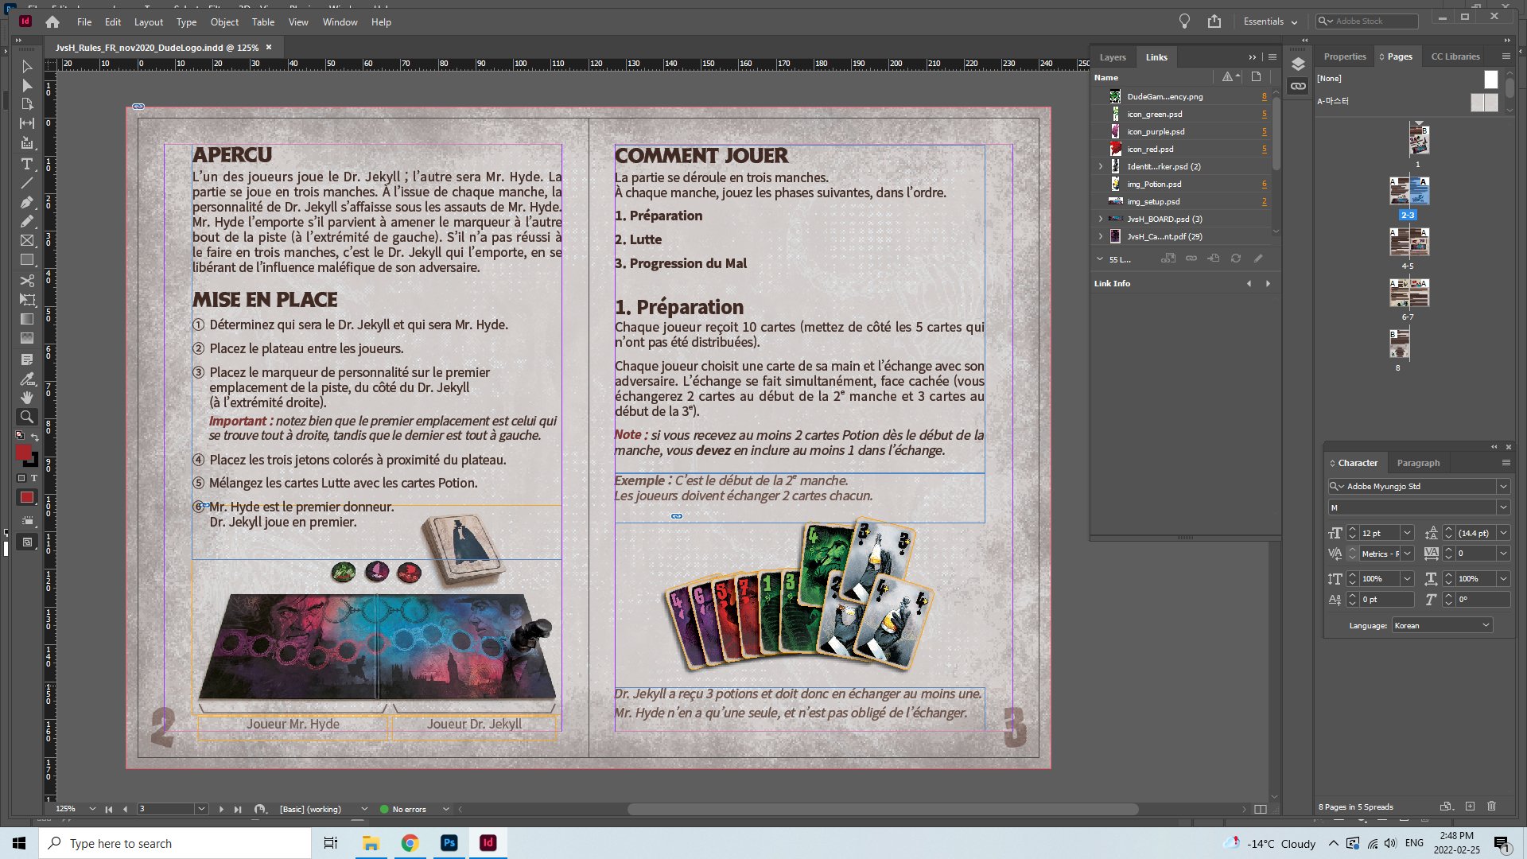Open the font style dropdown
The image size is (1527, 859).
(1503, 507)
